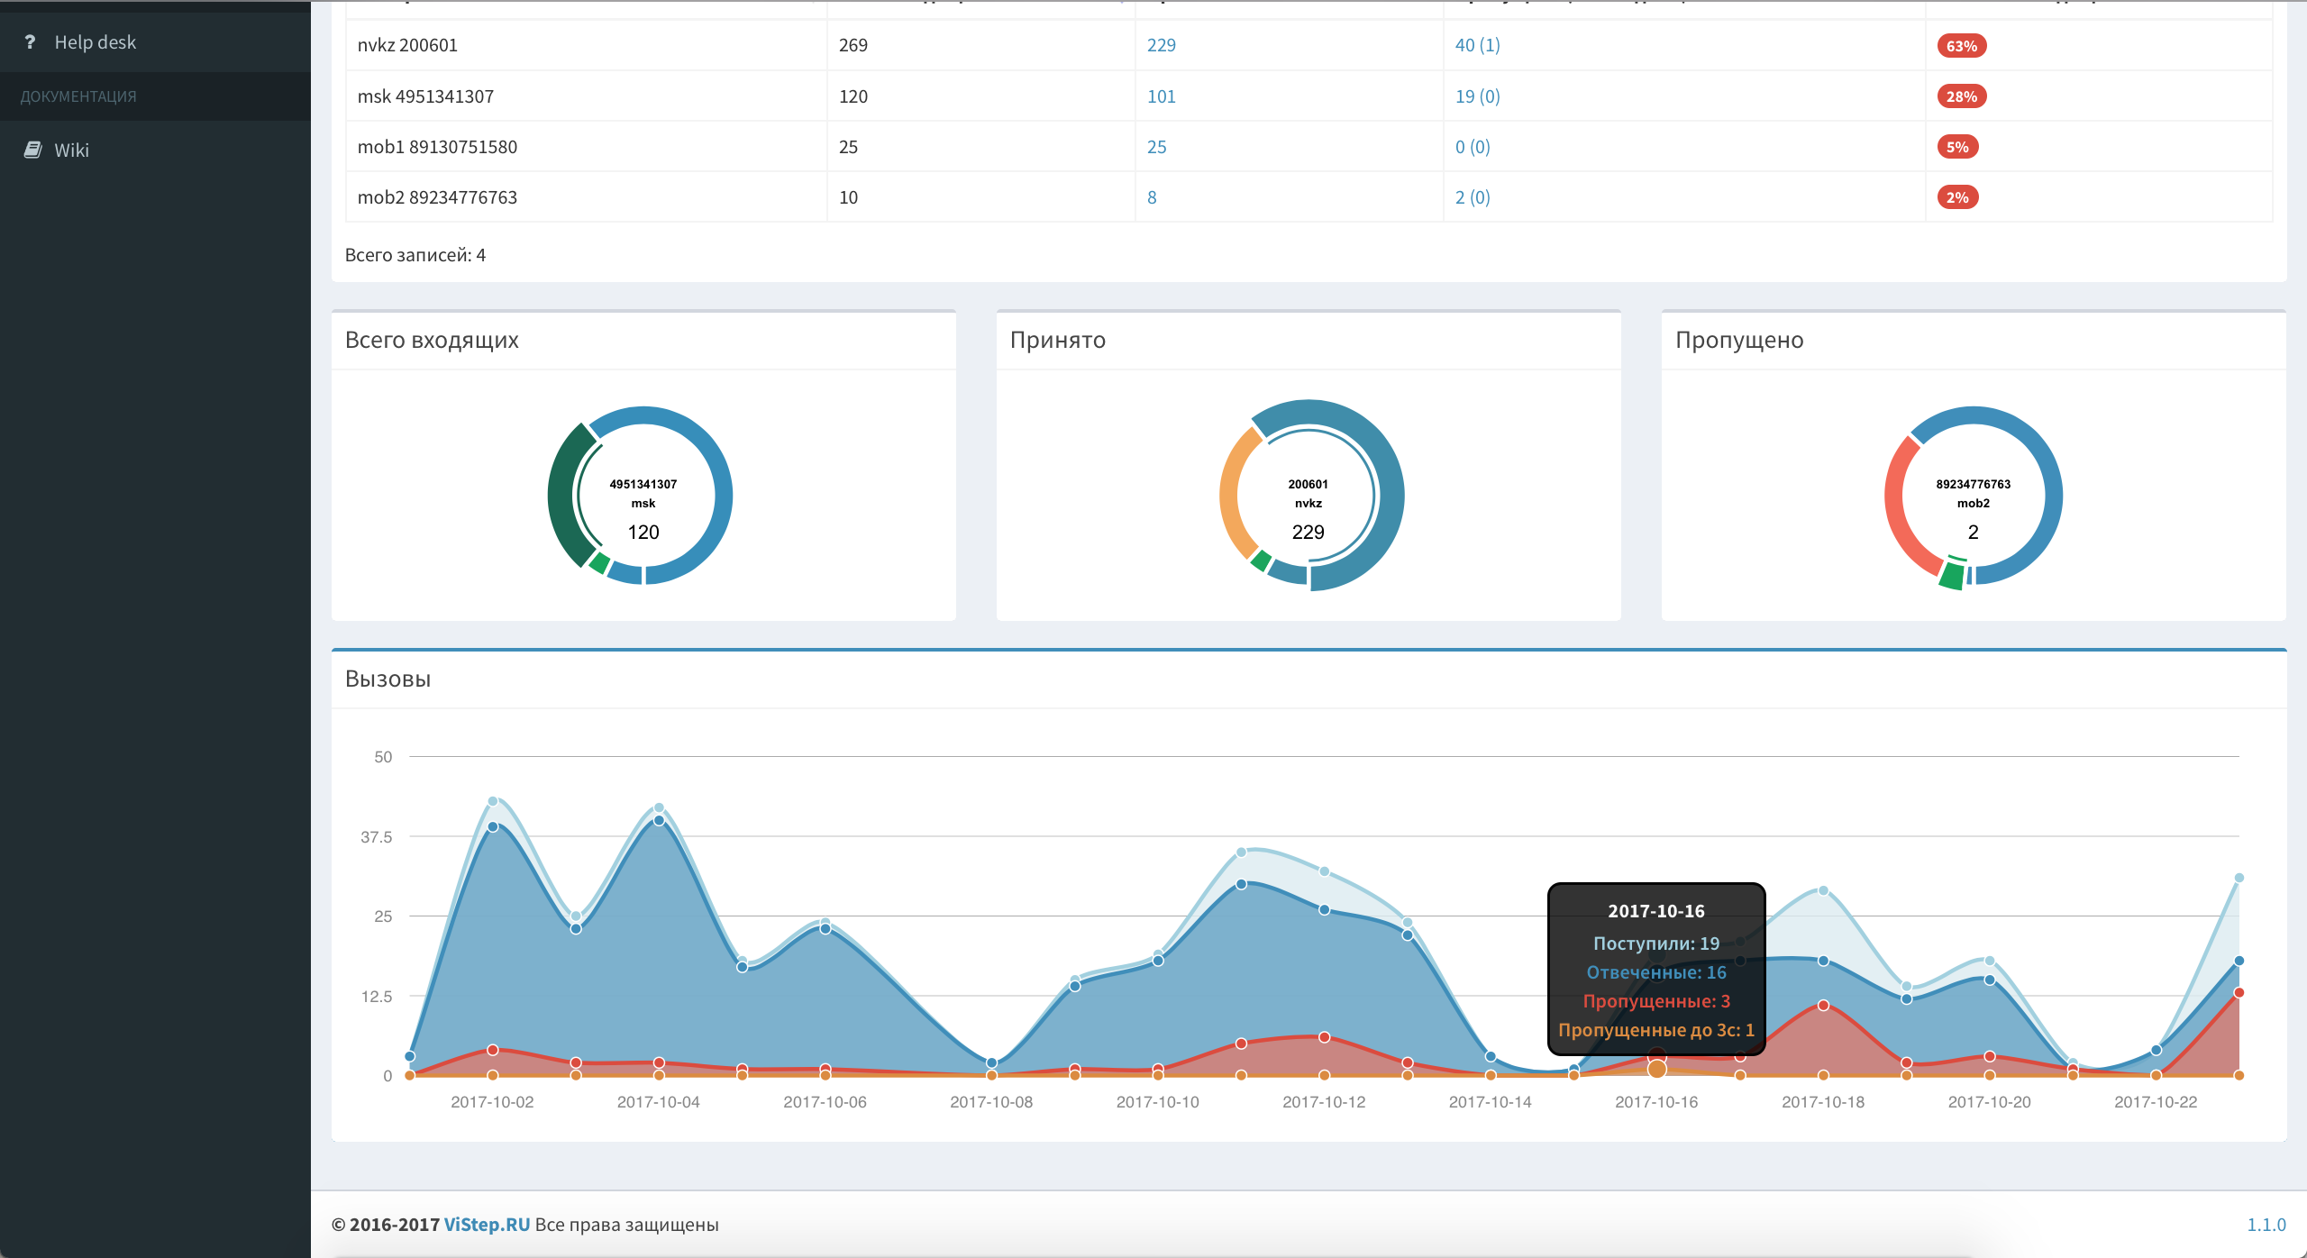Open the Wiki sidebar item
Image resolution: width=2307 pixels, height=1258 pixels.
click(x=155, y=150)
